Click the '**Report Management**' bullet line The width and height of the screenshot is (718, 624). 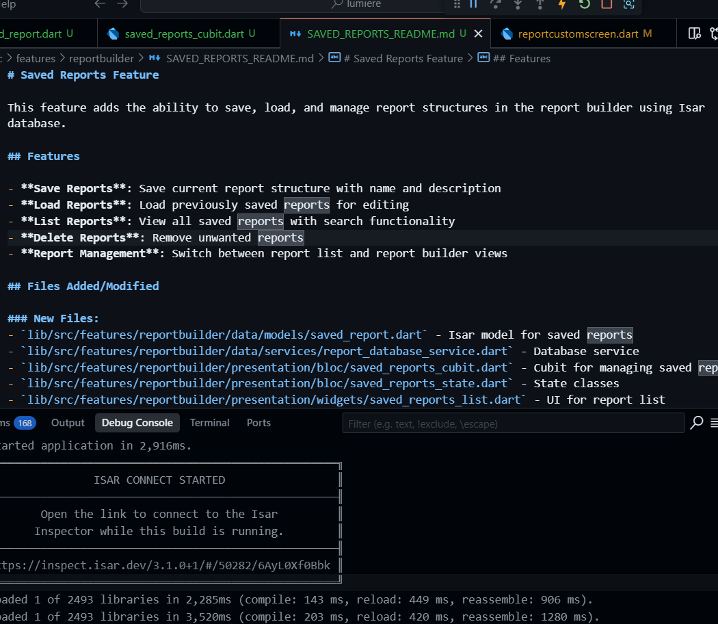point(257,253)
